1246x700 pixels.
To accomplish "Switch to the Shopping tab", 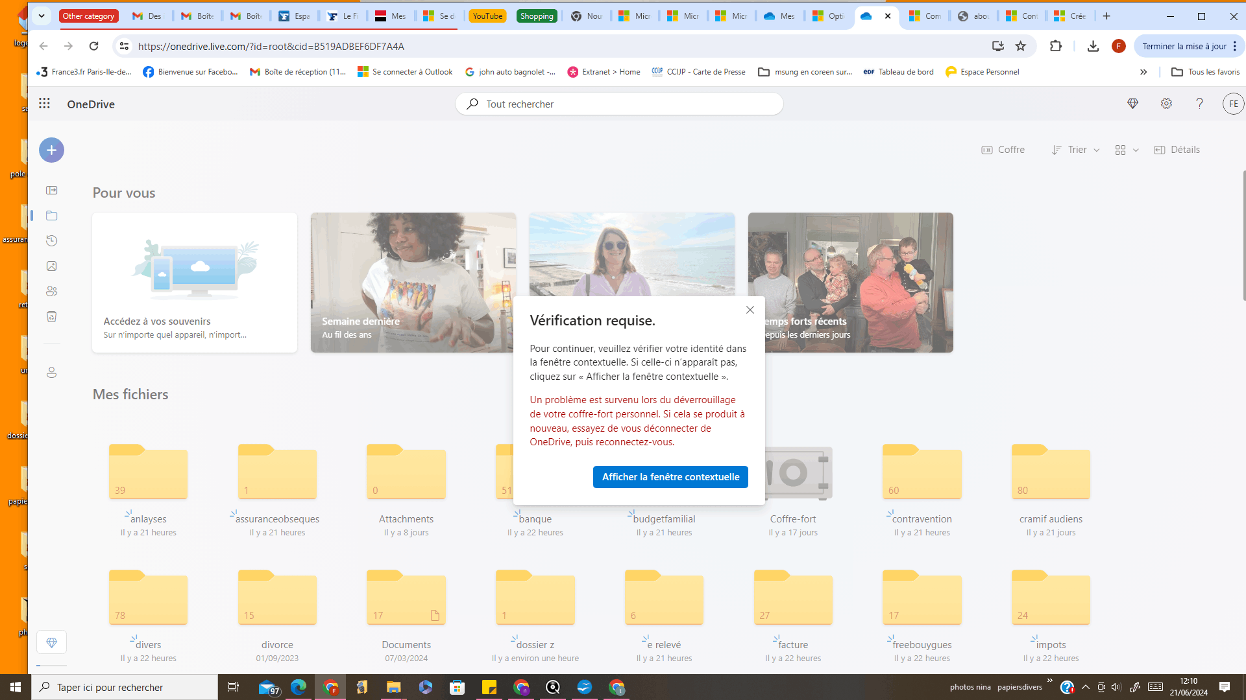I will pos(537,16).
